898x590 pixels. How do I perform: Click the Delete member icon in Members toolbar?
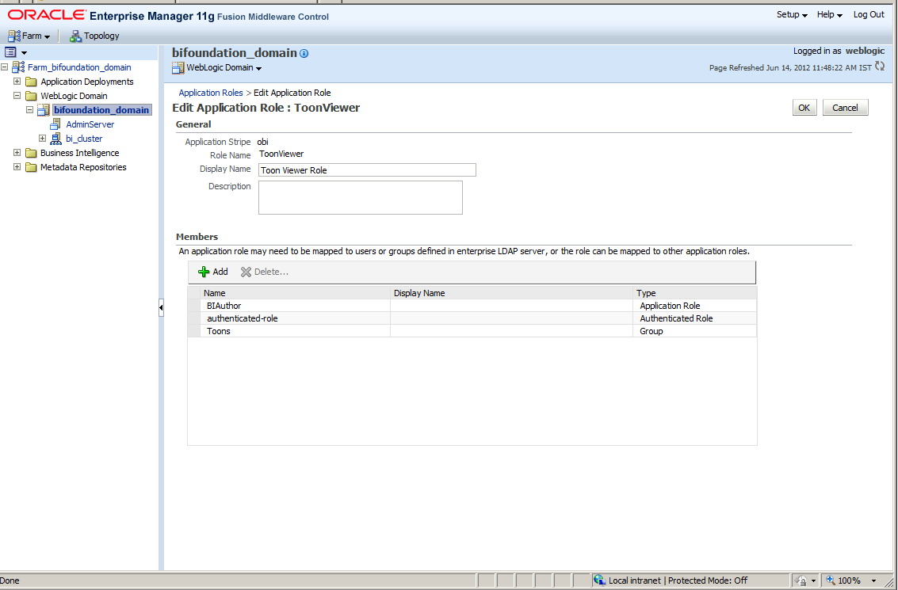[x=245, y=272]
